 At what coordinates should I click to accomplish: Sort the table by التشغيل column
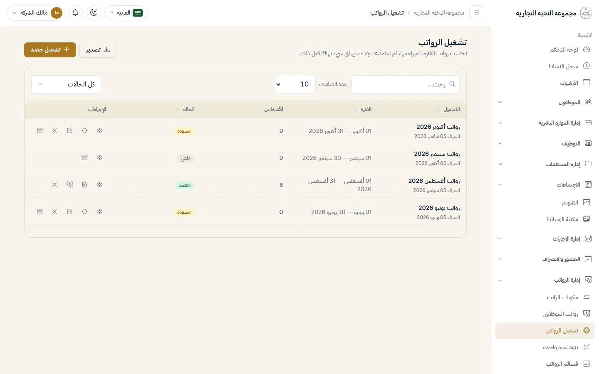(448, 109)
